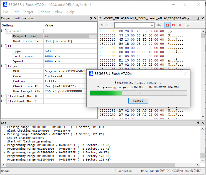Click the log horizontal scrollbar

(90, 165)
